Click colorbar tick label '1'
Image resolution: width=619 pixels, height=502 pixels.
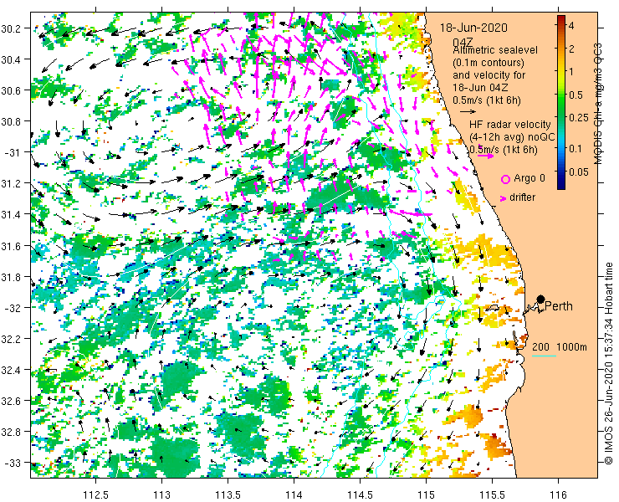click(x=570, y=72)
